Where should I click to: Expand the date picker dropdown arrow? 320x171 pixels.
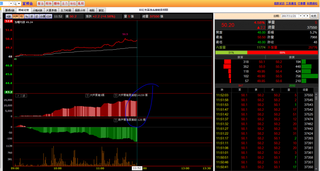tap(300, 16)
